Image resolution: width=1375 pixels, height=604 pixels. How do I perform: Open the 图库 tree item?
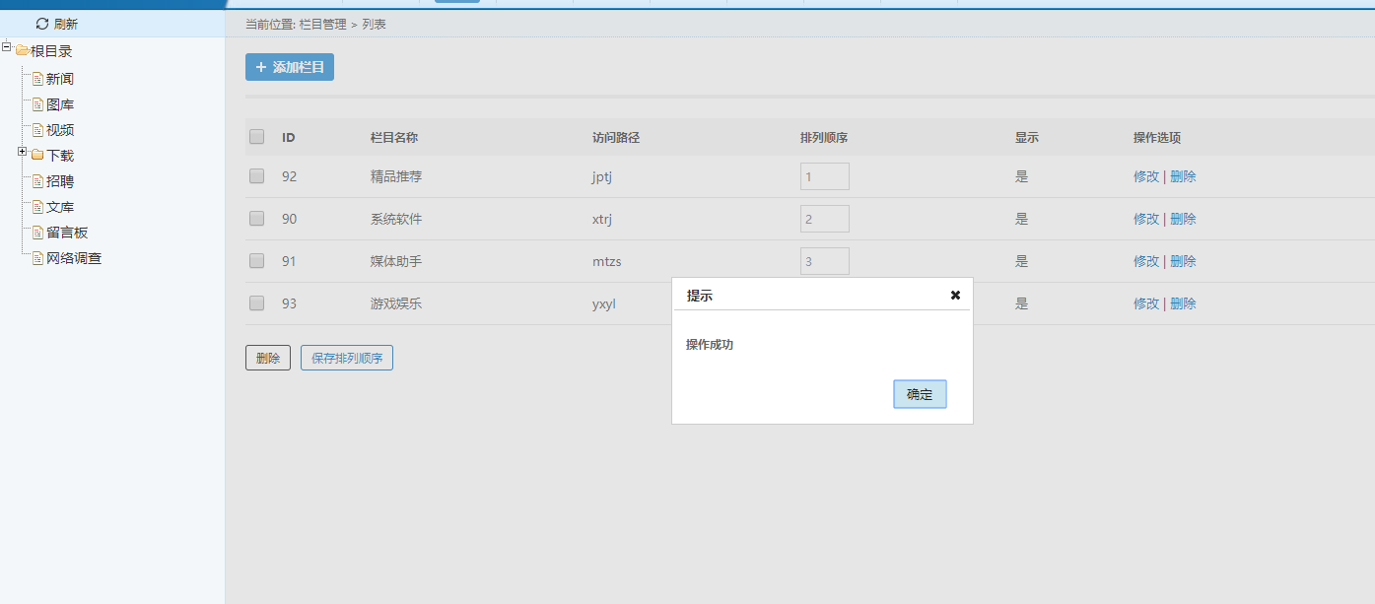click(60, 104)
